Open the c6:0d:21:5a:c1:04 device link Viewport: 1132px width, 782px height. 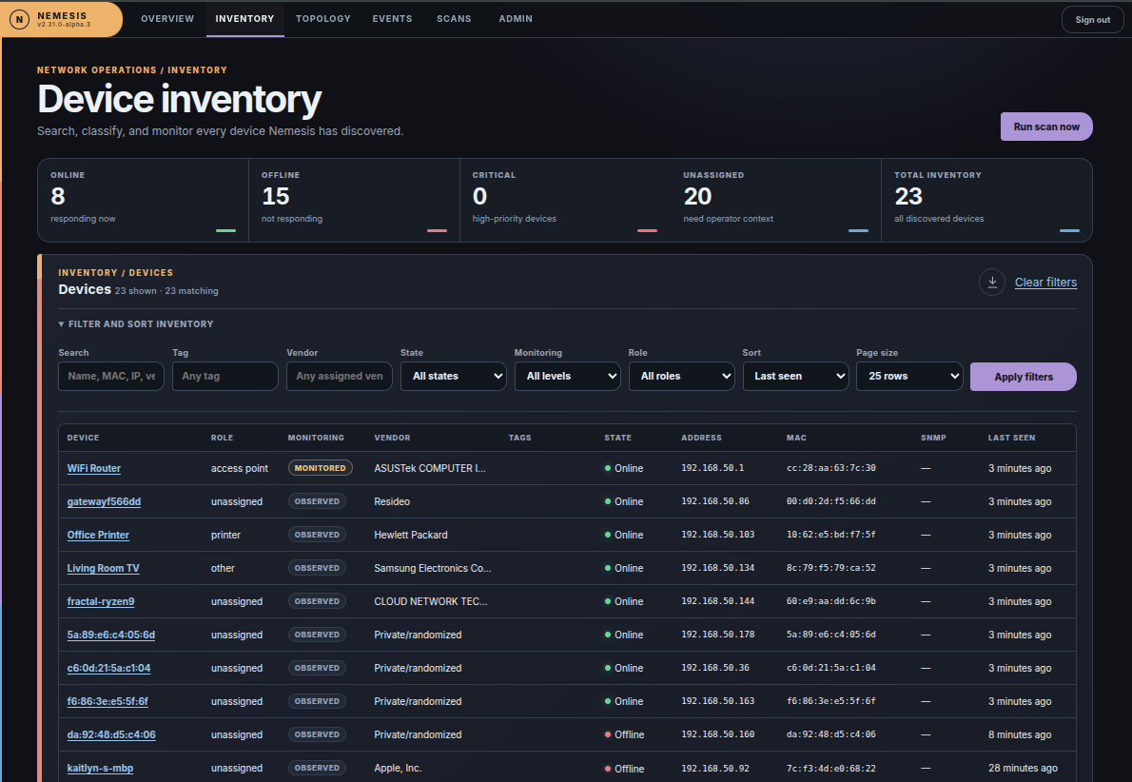pos(109,668)
